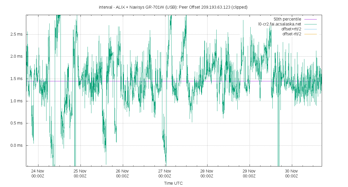Click the legend line sample beside l0-cr2.fai.acsalaska.net
The image size is (348, 187).
click(x=310, y=24)
